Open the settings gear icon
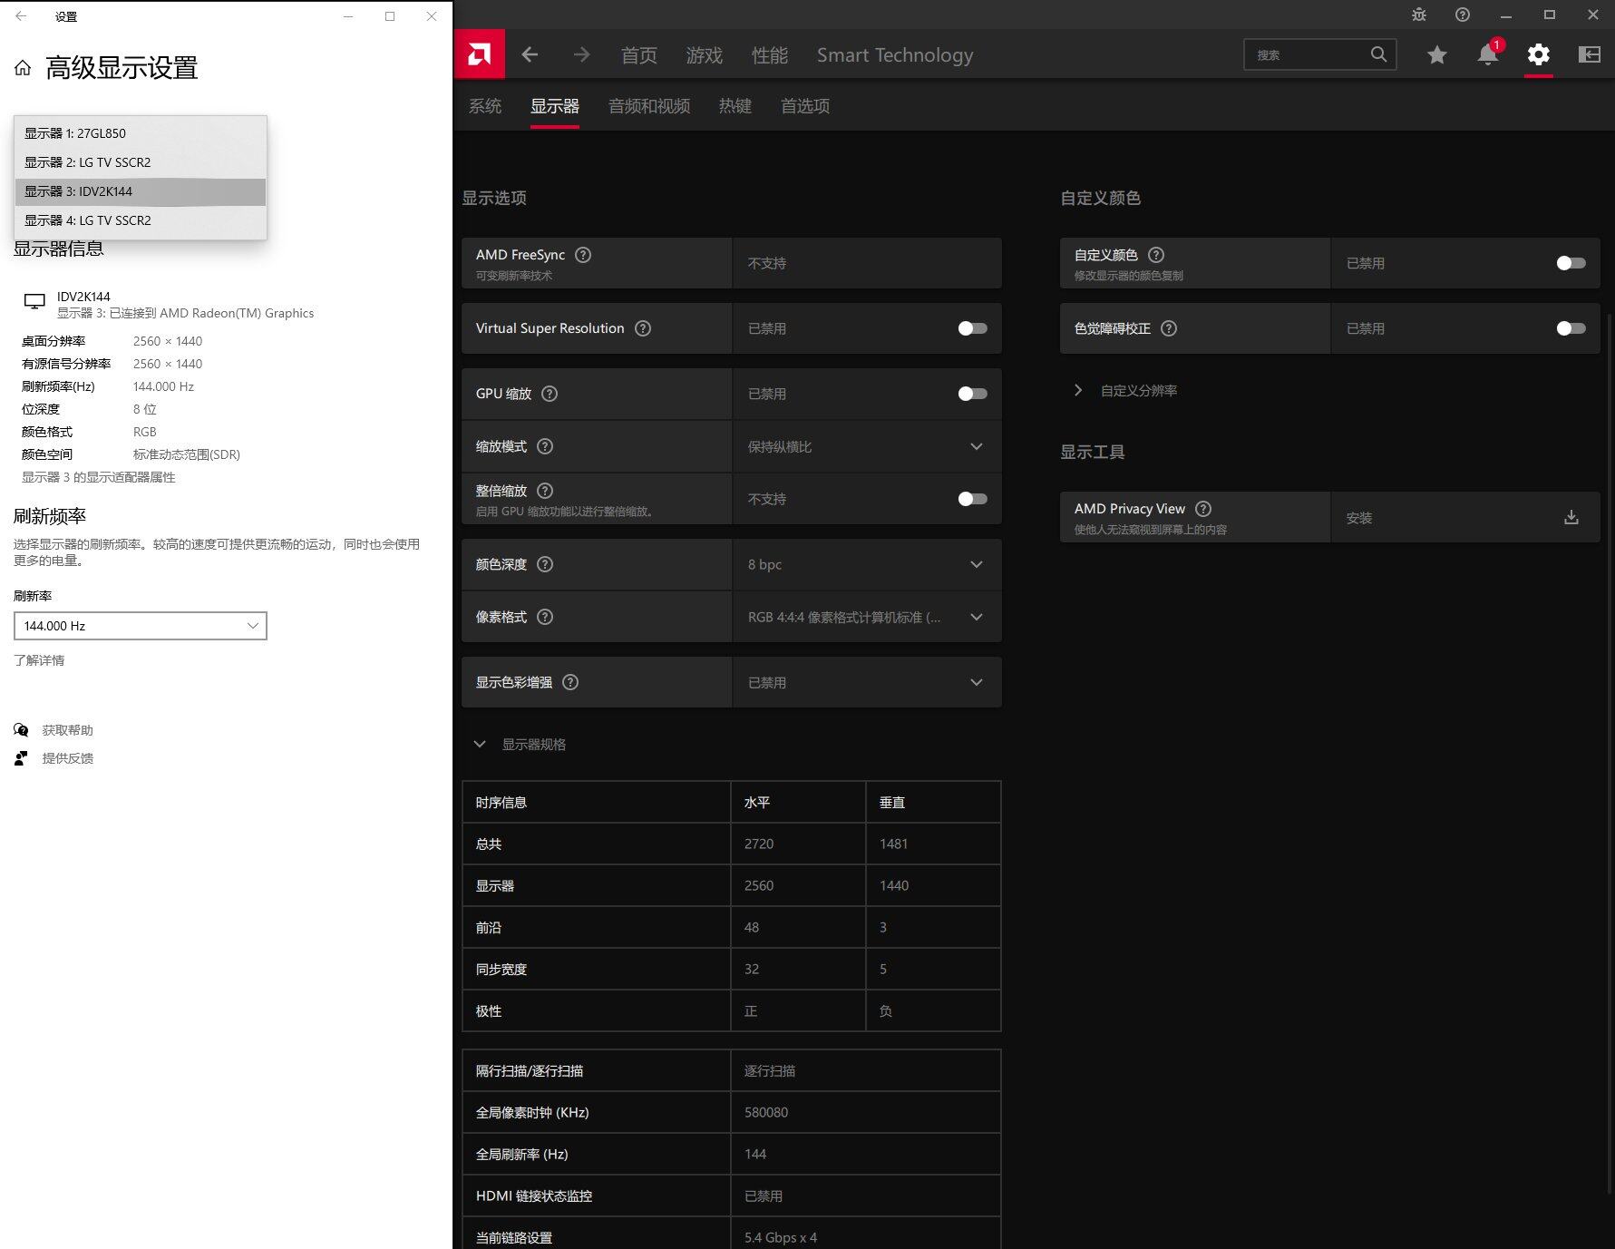Image resolution: width=1615 pixels, height=1249 pixels. 1538,54
